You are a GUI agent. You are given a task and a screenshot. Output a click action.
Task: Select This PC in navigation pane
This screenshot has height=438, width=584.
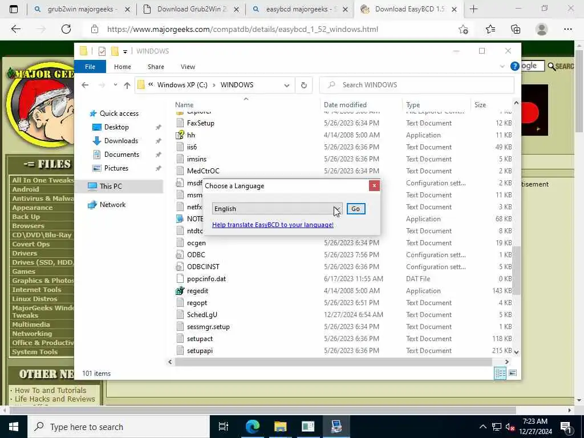point(111,186)
